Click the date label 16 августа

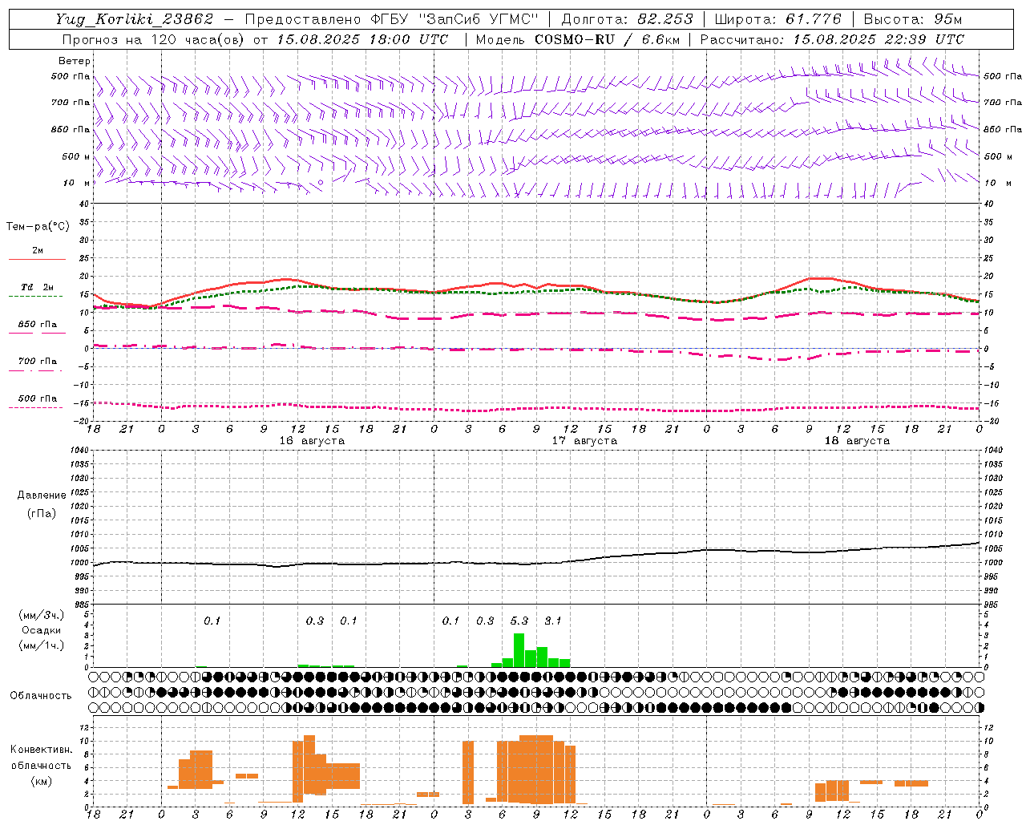(312, 441)
